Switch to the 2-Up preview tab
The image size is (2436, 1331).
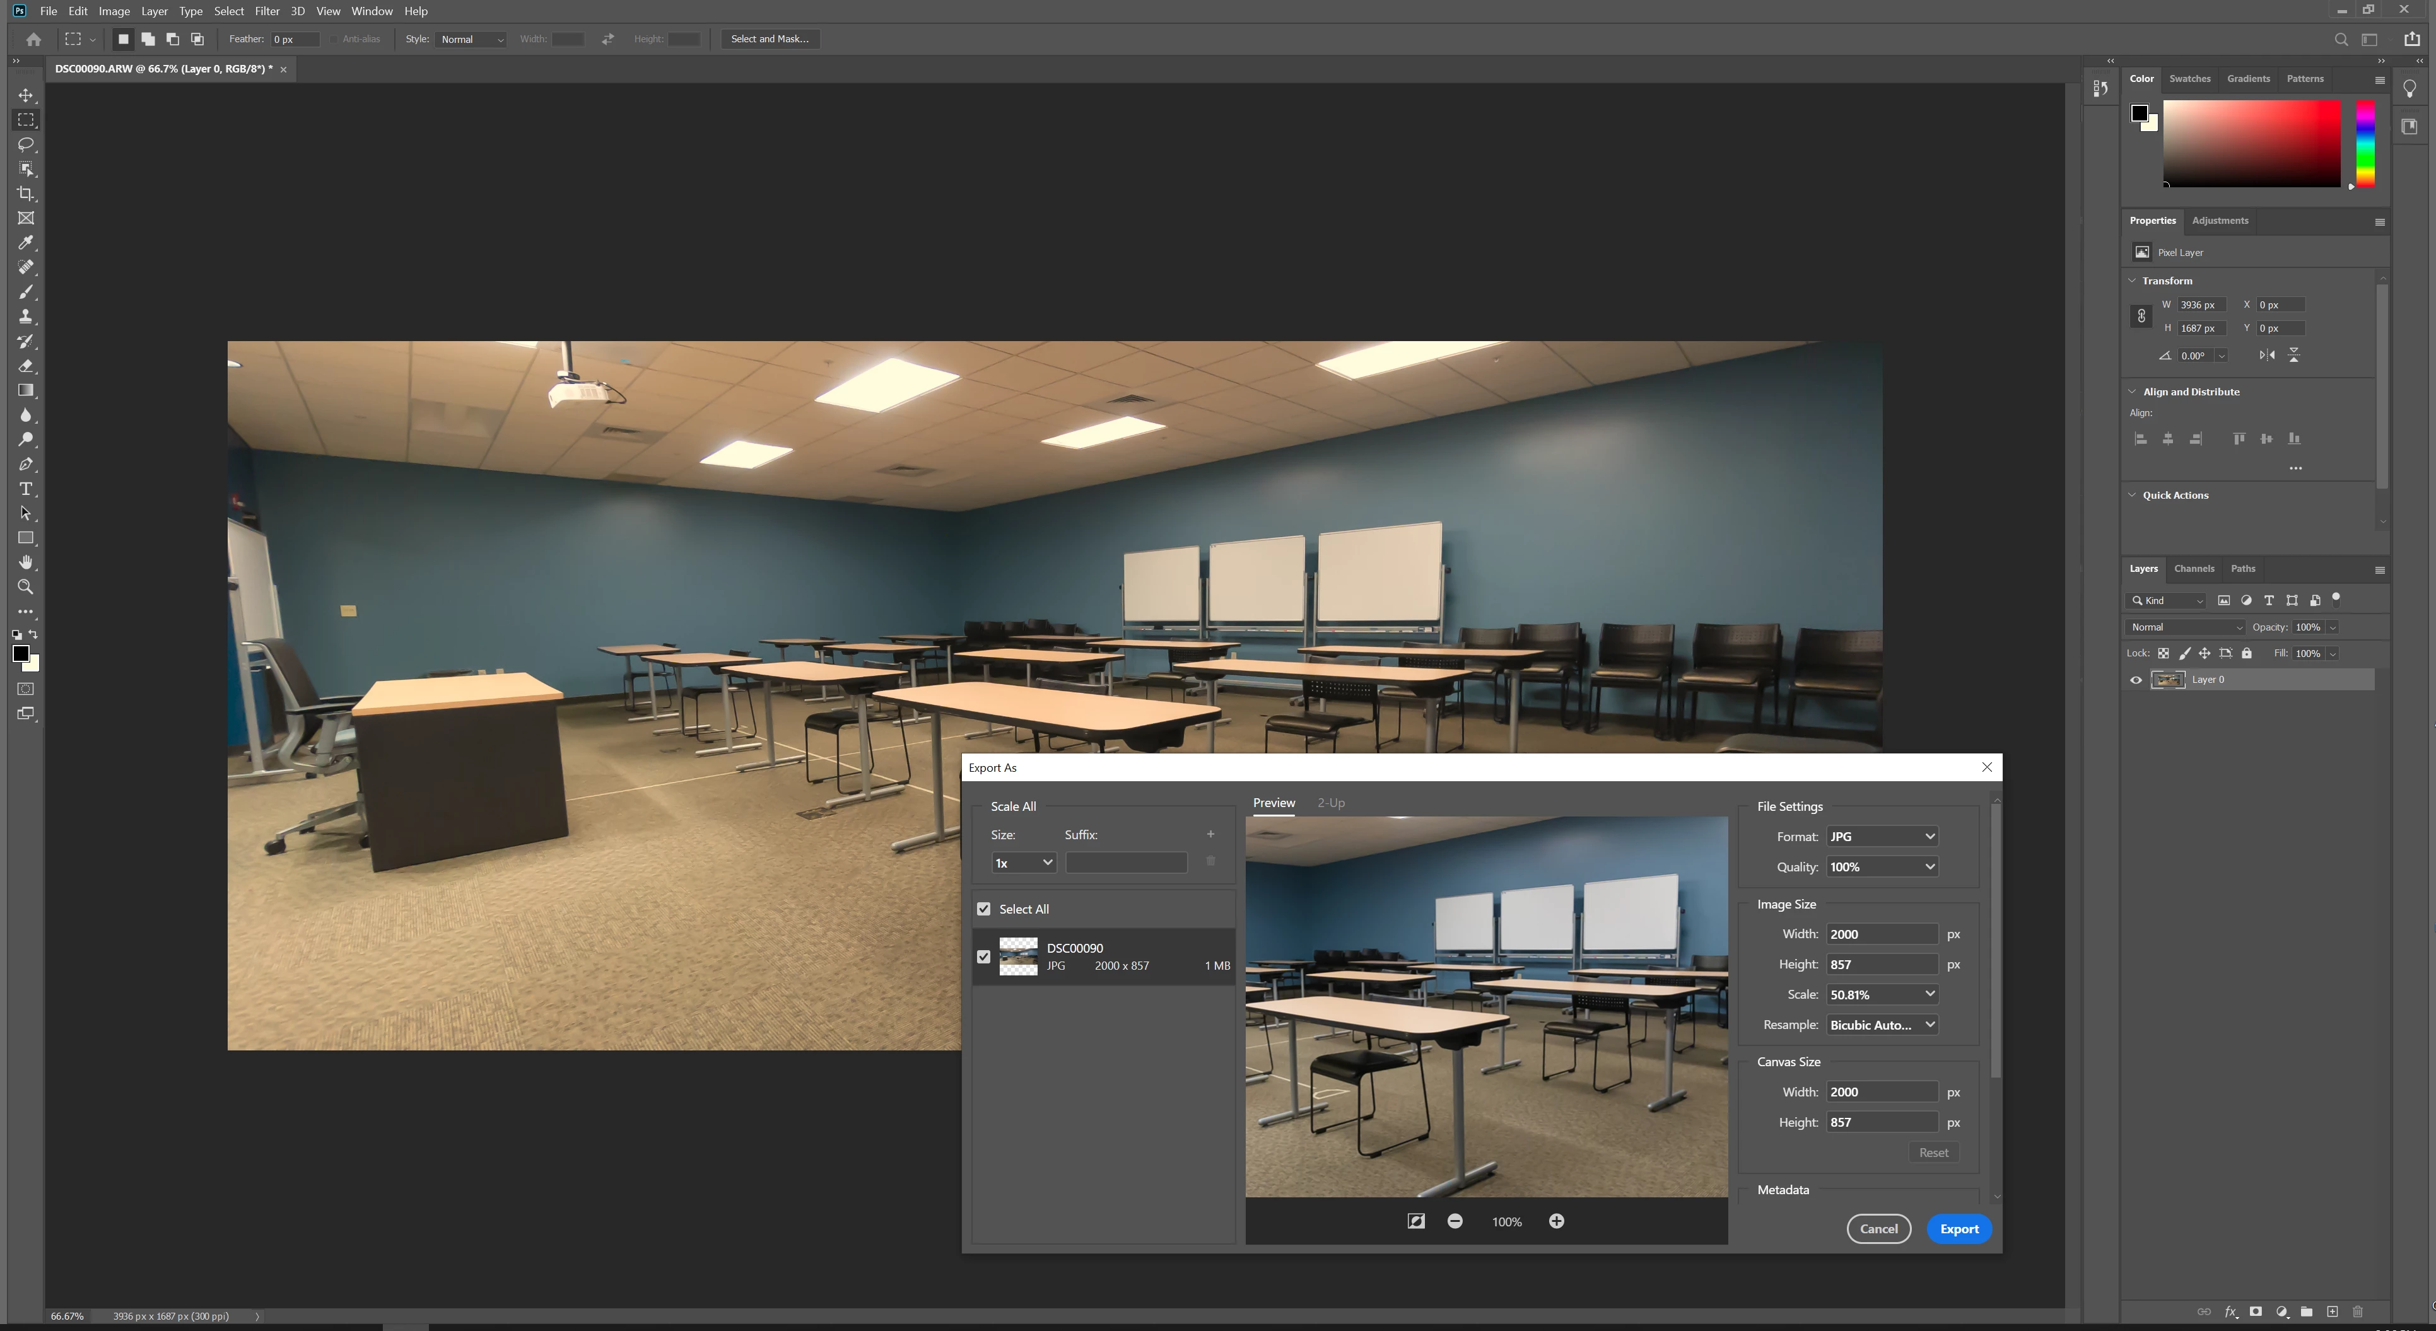(x=1330, y=803)
